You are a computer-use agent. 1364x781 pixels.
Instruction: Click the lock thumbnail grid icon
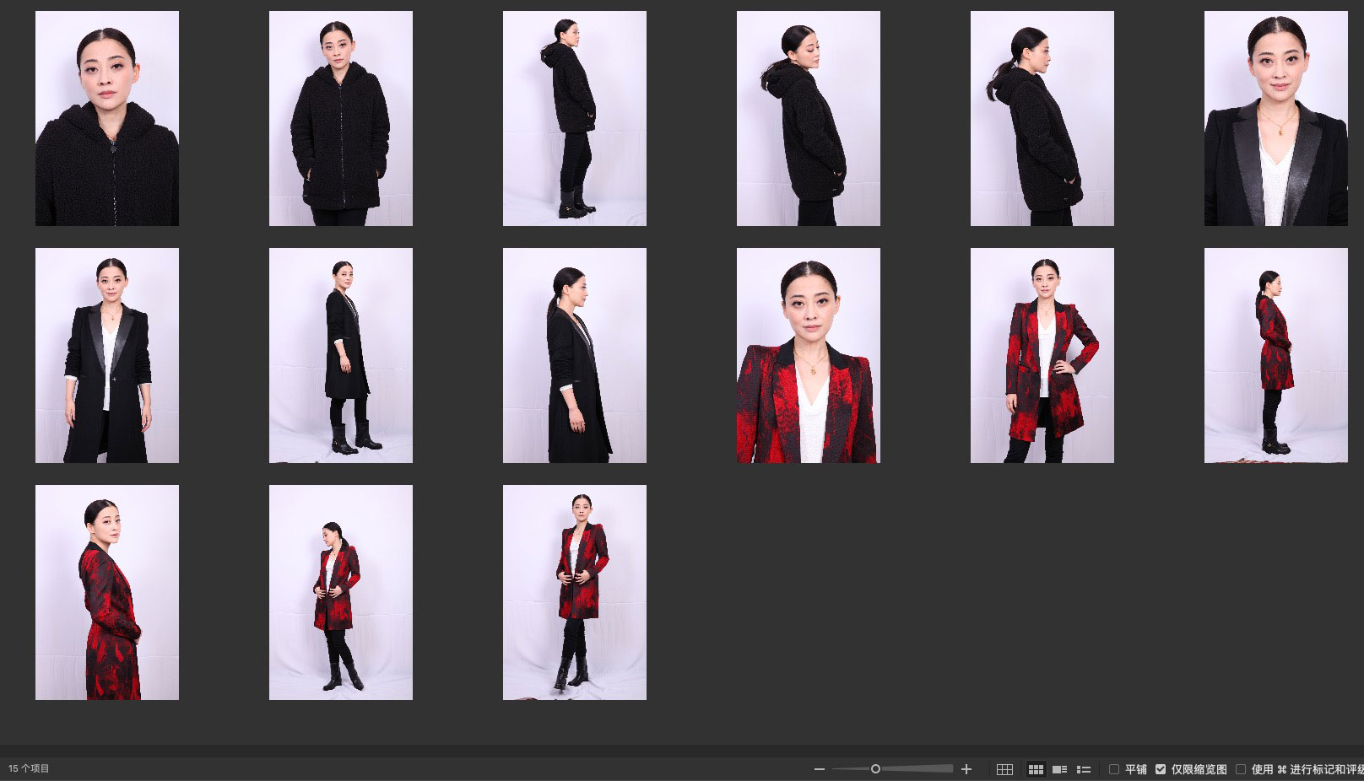(x=1004, y=769)
